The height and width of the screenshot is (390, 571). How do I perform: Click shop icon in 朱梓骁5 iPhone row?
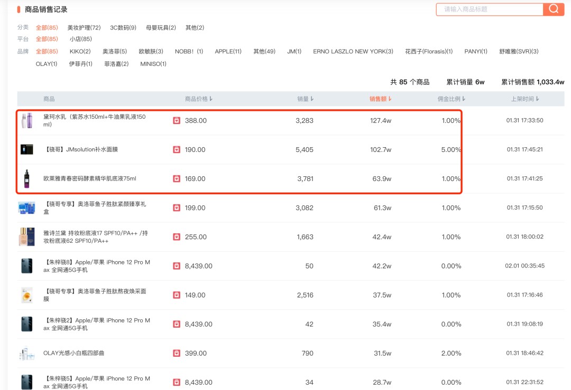pos(177,382)
